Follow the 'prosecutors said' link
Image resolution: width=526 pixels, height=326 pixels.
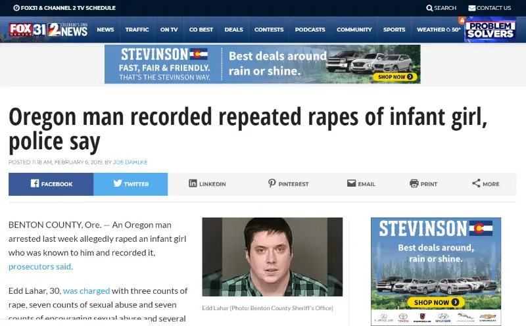click(40, 266)
